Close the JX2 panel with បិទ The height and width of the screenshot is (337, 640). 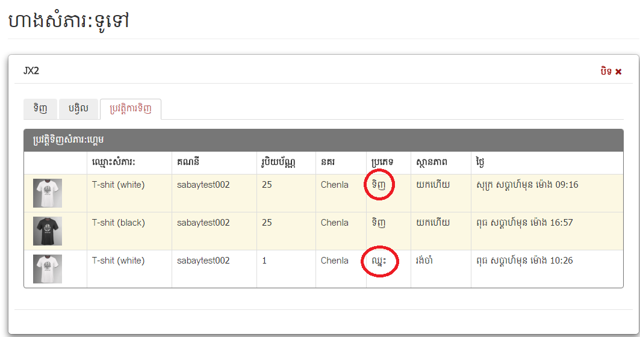point(610,71)
